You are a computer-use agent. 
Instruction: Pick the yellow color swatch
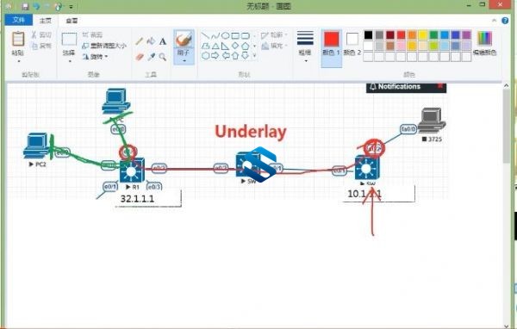(x=422, y=35)
